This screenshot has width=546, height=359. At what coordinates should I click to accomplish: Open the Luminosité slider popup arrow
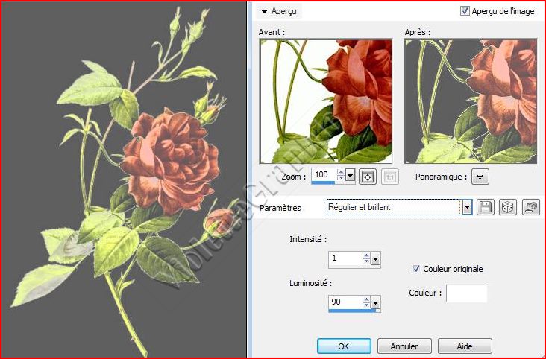click(x=376, y=302)
